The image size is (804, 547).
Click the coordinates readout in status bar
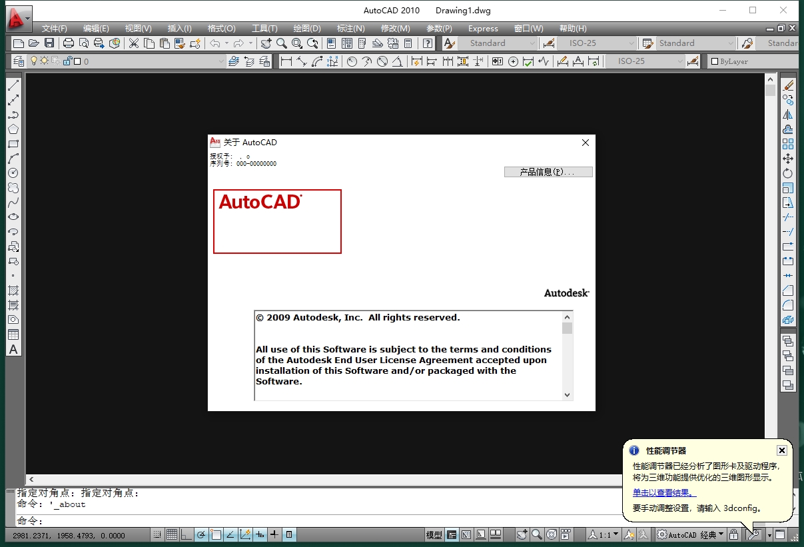(x=69, y=535)
